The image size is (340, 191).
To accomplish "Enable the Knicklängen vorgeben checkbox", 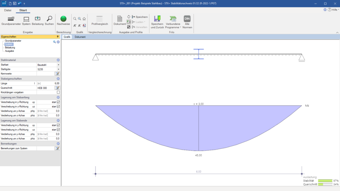I will point(58,92).
